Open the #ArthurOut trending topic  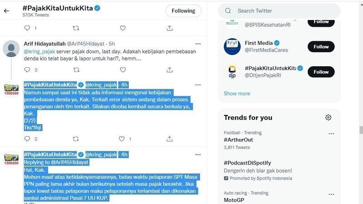click(x=239, y=140)
